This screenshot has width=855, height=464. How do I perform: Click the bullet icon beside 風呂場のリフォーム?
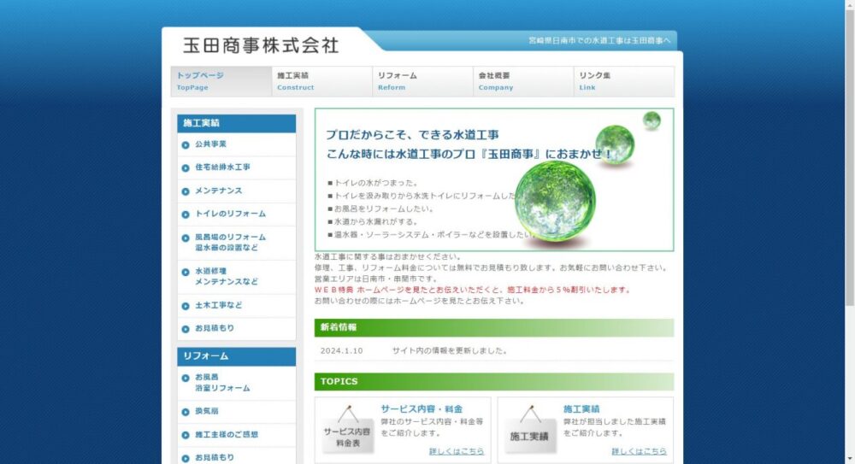point(186,238)
